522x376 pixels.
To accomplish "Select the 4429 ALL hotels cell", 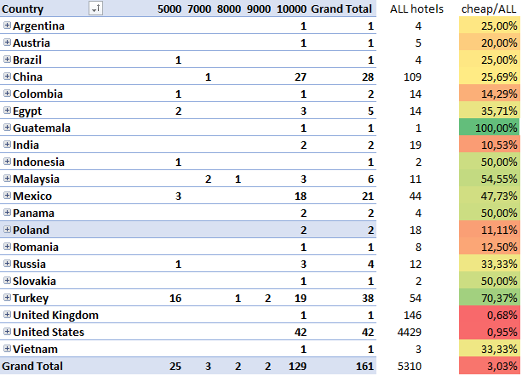I will point(409,332).
